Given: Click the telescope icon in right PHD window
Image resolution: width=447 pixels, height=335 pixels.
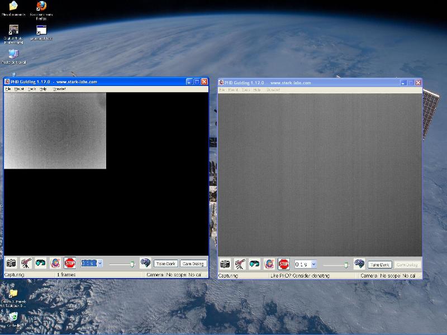Looking at the screenshot, I should point(240,264).
